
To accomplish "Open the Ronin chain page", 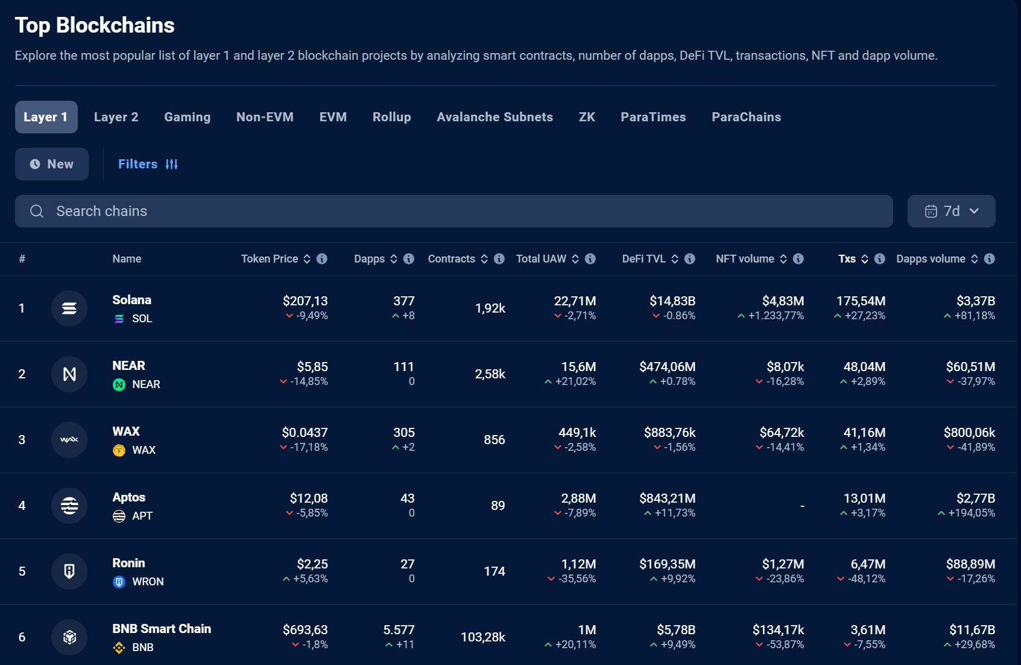I will tap(128, 563).
